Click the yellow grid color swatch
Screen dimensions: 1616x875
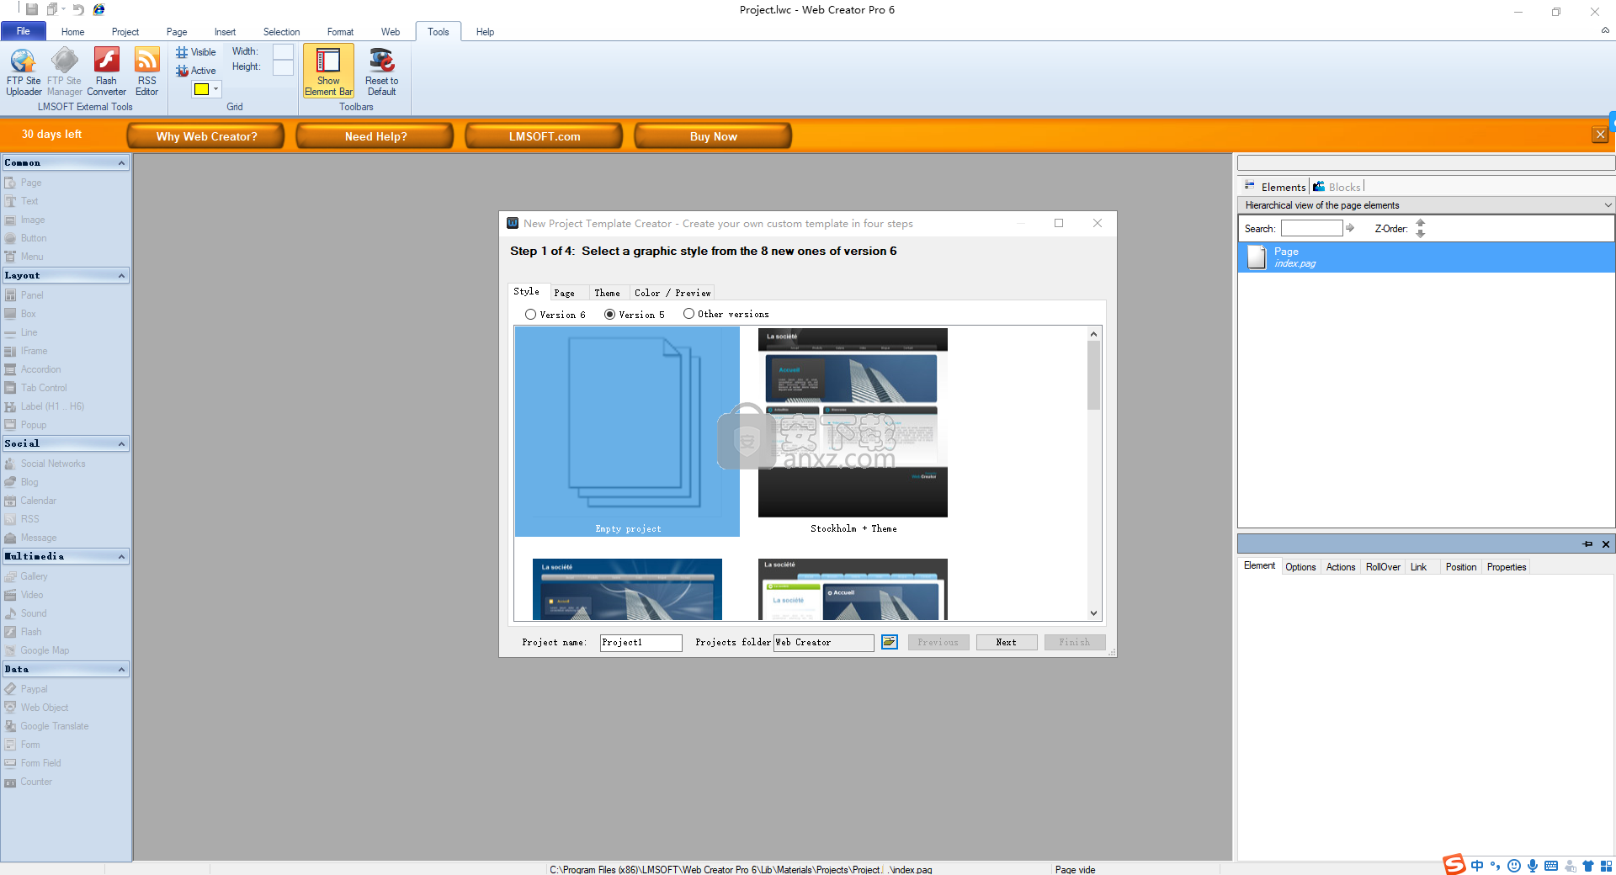[202, 88]
